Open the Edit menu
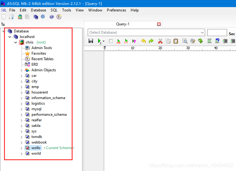Screen dimensions: 236x171 (23, 10)
